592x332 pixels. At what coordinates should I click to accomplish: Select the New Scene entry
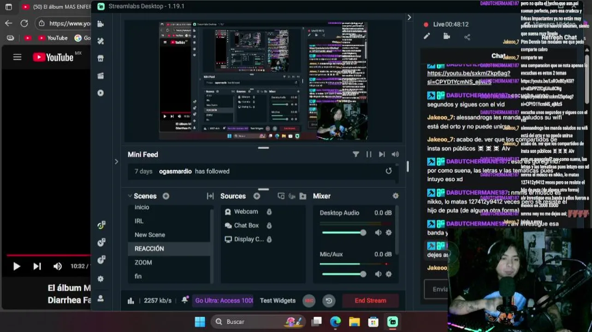[169, 235]
